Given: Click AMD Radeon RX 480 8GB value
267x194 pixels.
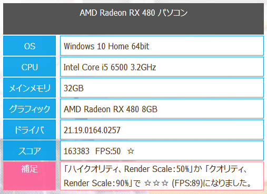Looking at the screenshot, I should point(111,109).
